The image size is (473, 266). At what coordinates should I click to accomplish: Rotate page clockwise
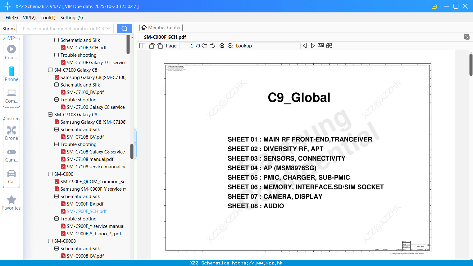coord(160,46)
